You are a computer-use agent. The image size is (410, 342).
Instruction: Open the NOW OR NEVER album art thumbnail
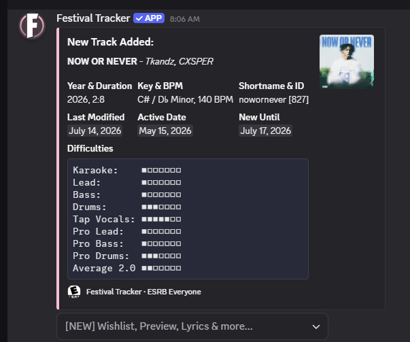347,62
